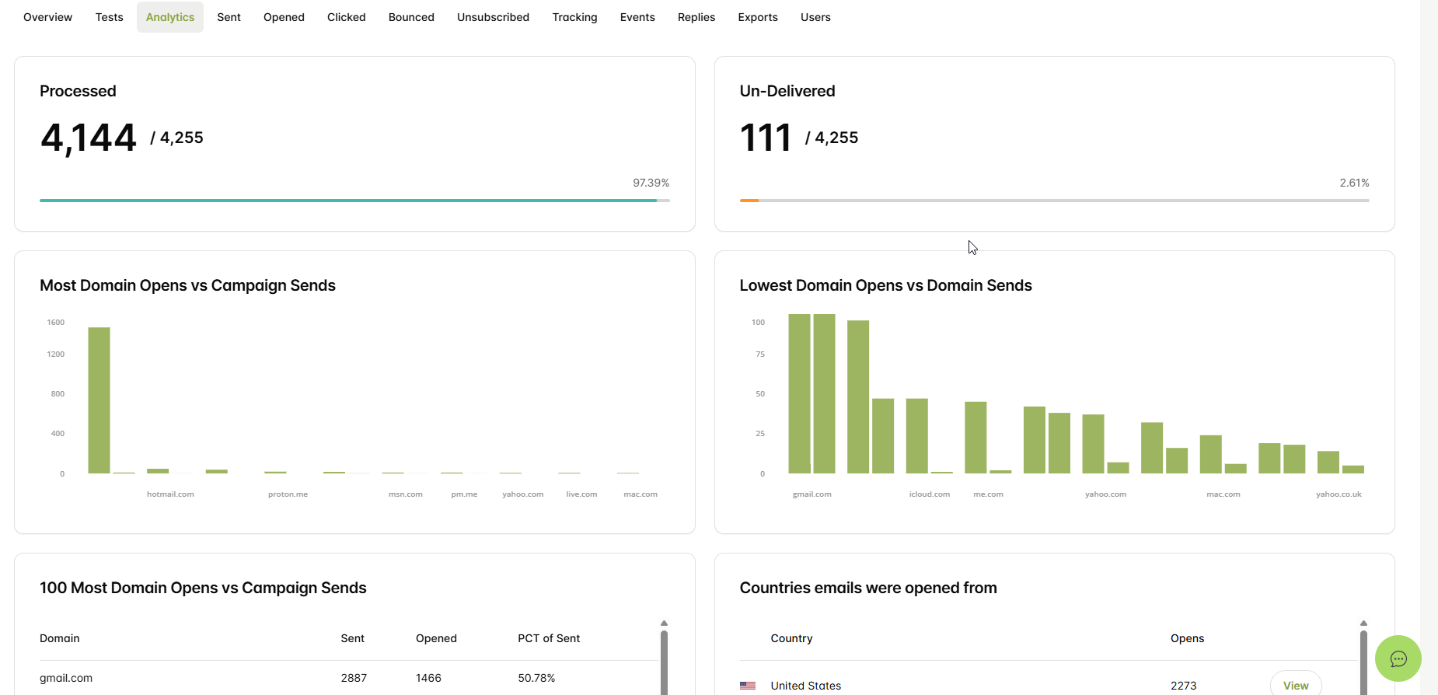Click the yahoo.co.uk axis label
Screen dimensions: 1438x695
1339,494
